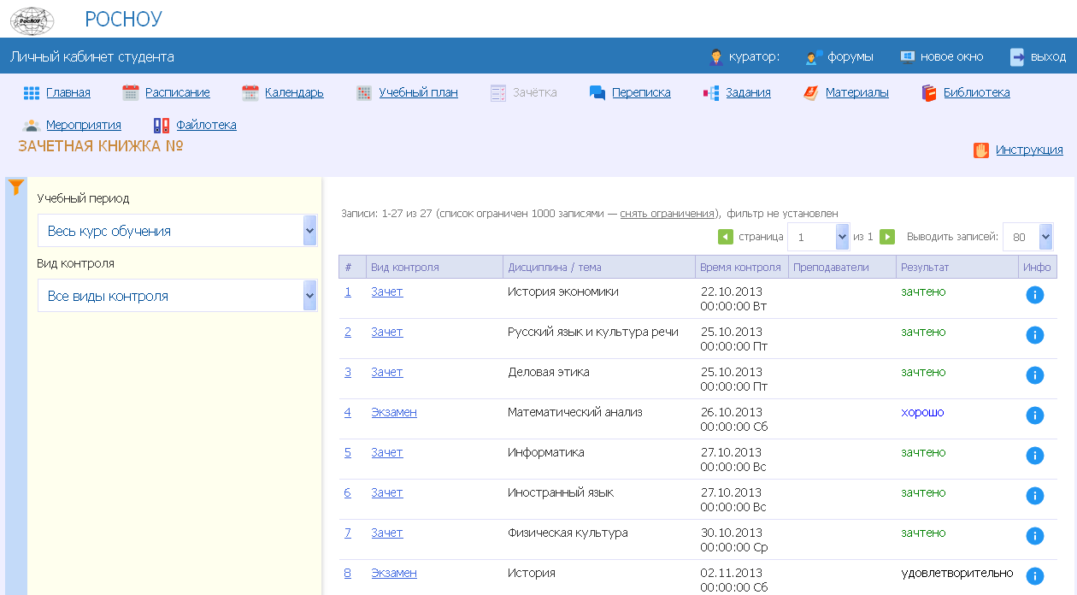1077x595 pixels.
Task: Open info icon for История экономики row
Action: [1034, 295]
